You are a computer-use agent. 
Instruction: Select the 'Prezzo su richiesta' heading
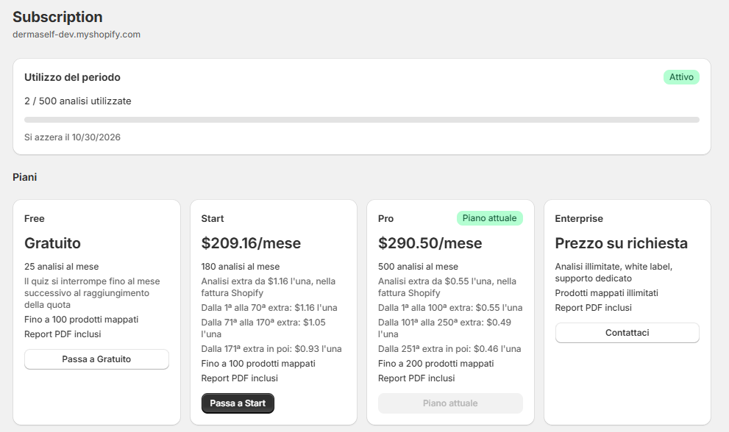(621, 243)
